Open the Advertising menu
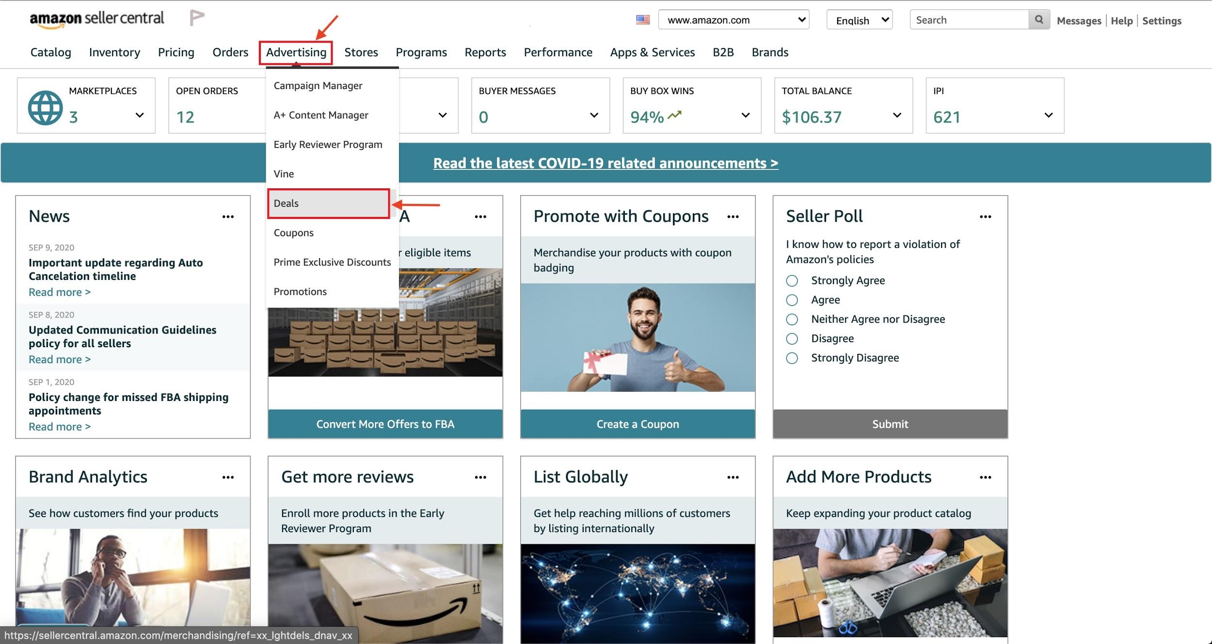This screenshot has width=1212, height=644. point(296,52)
